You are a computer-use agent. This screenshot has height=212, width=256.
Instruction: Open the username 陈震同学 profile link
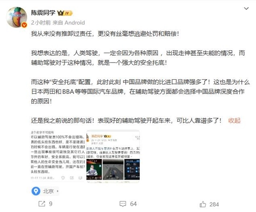[43, 13]
